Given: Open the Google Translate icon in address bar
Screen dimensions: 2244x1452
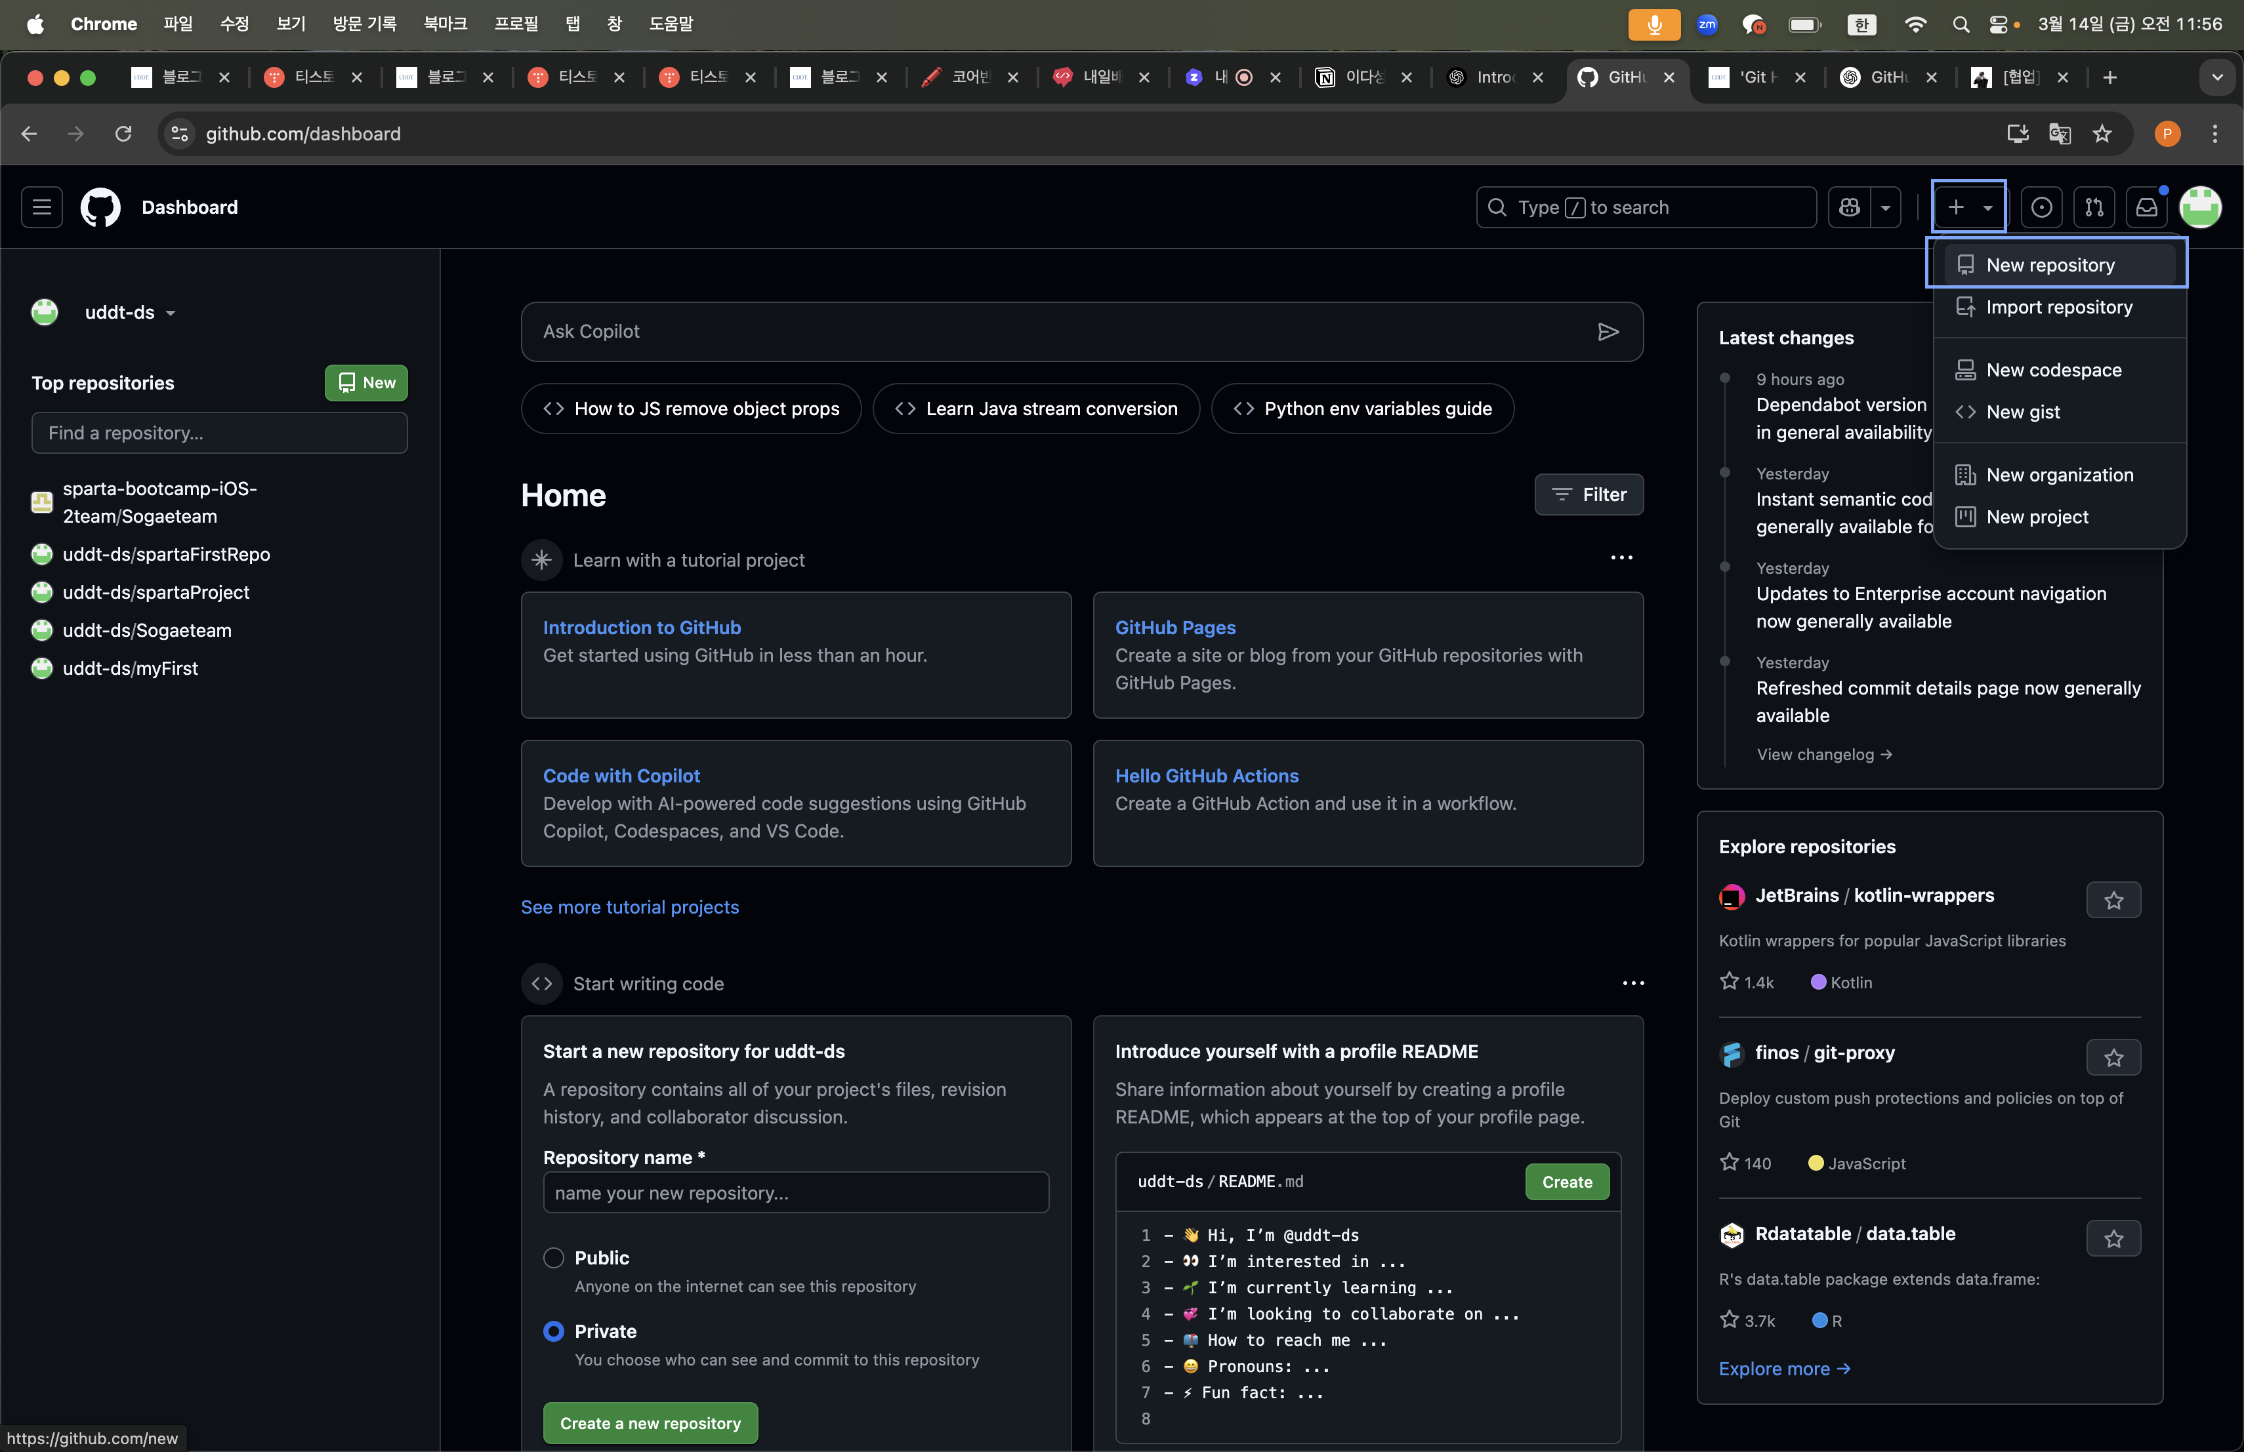Looking at the screenshot, I should tap(2060, 134).
